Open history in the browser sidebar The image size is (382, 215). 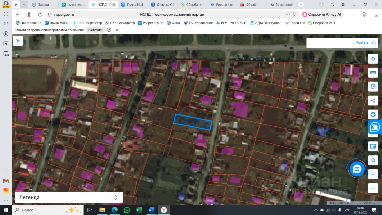tap(6, 14)
